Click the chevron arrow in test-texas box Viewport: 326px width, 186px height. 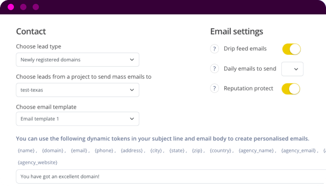pos(132,90)
